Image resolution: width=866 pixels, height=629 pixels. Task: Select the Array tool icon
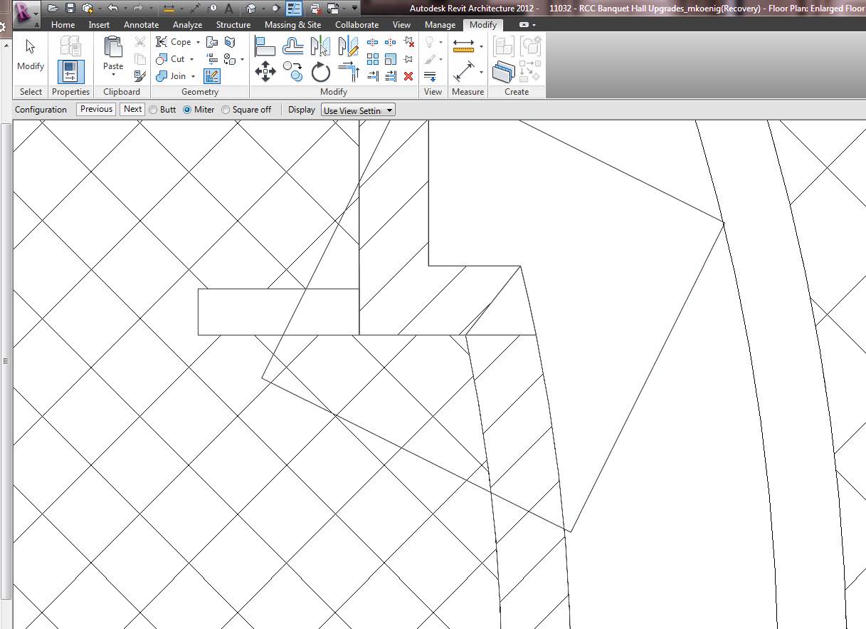click(373, 59)
